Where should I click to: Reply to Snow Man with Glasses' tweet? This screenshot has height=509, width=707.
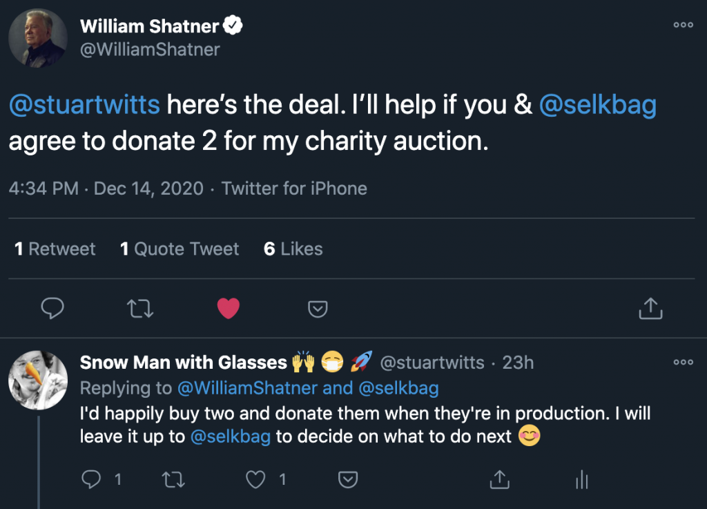(x=92, y=479)
